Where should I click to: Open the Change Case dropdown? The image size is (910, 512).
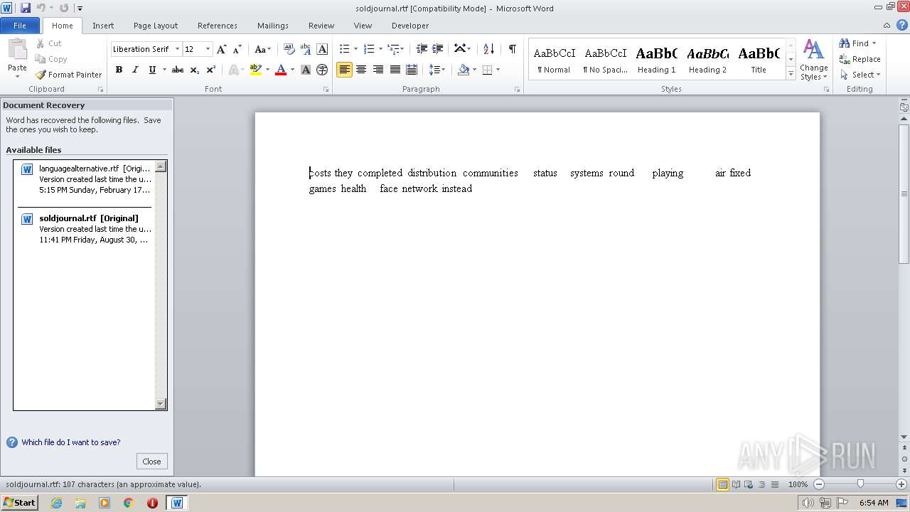pyautogui.click(x=262, y=49)
